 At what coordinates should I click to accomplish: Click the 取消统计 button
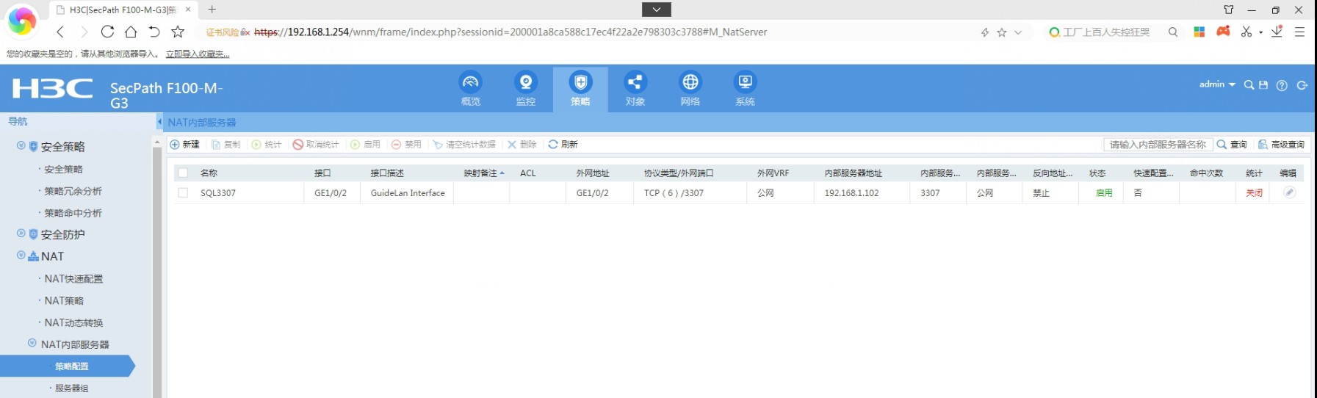pyautogui.click(x=316, y=145)
